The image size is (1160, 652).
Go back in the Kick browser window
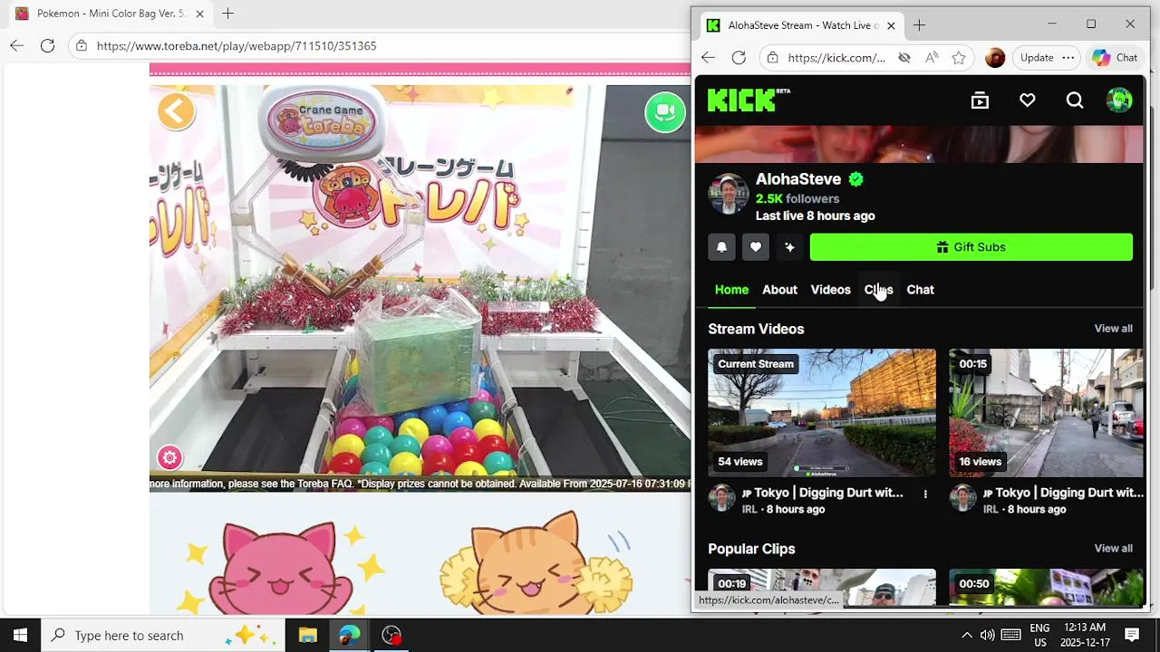pos(708,57)
